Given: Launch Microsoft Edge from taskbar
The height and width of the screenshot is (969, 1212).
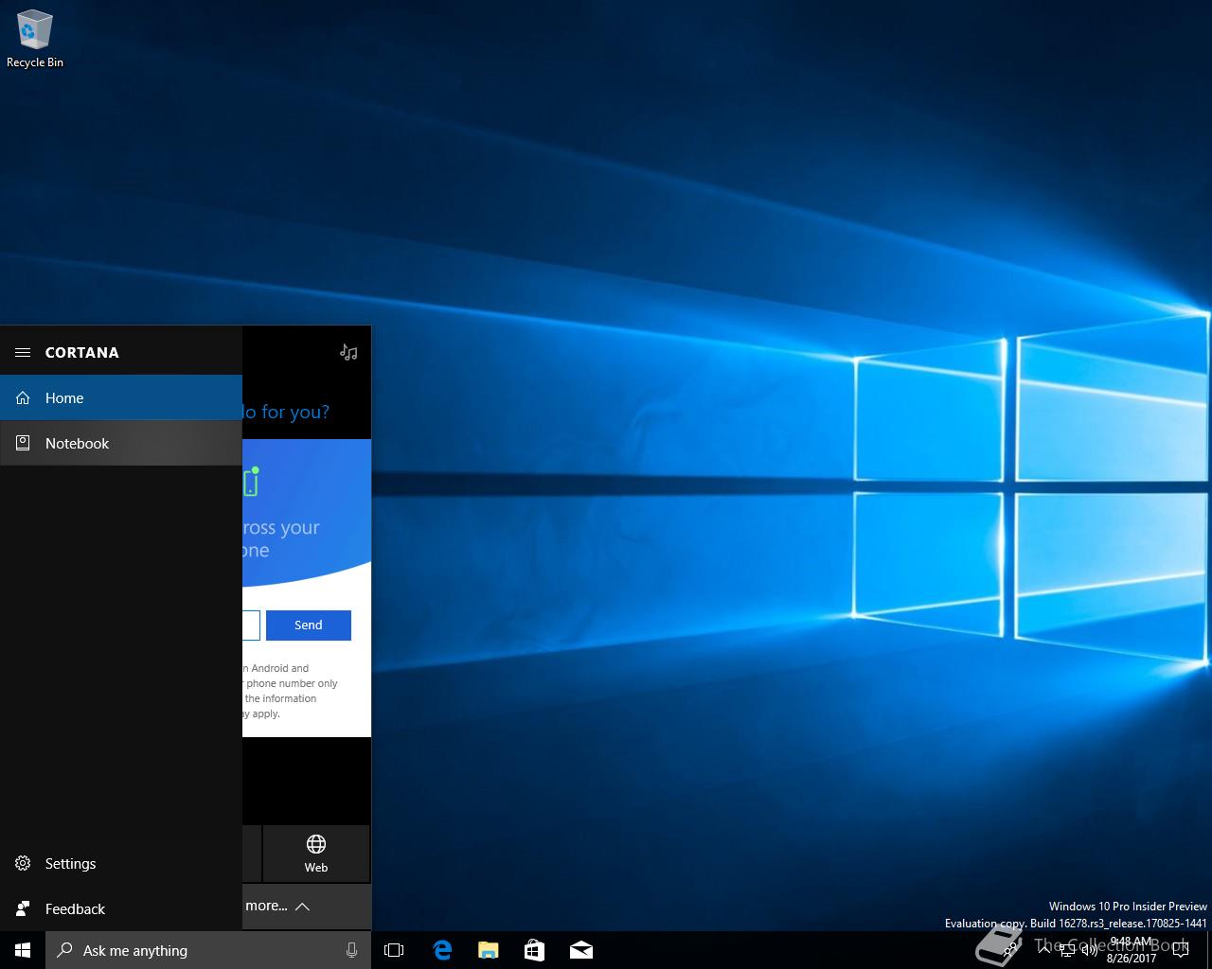Looking at the screenshot, I should pos(441,950).
